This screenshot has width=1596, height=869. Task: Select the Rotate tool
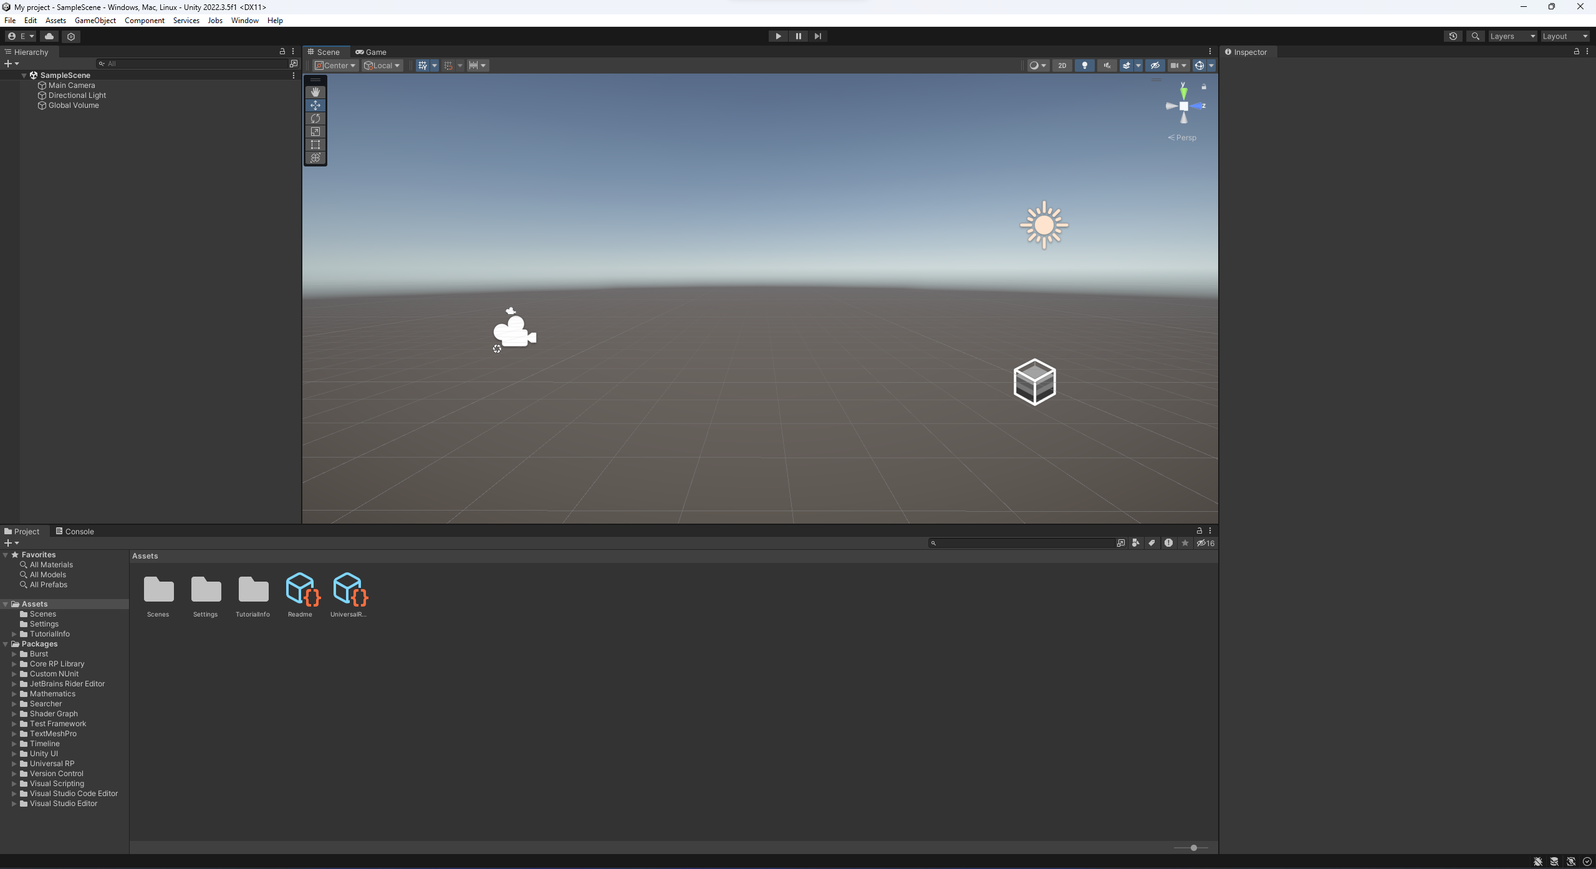(x=315, y=118)
